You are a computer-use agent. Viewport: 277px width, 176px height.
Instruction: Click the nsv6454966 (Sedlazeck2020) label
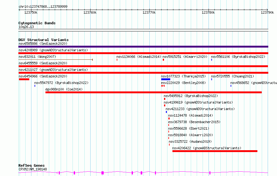pos(43,76)
